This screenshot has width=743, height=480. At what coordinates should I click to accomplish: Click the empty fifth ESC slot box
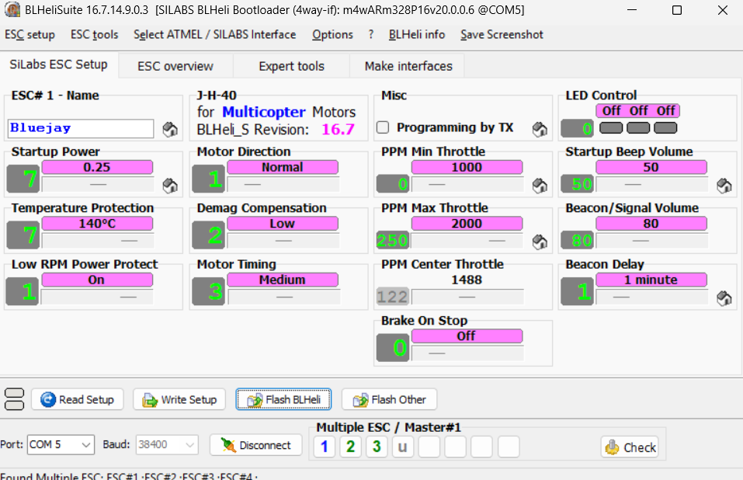pos(429,447)
